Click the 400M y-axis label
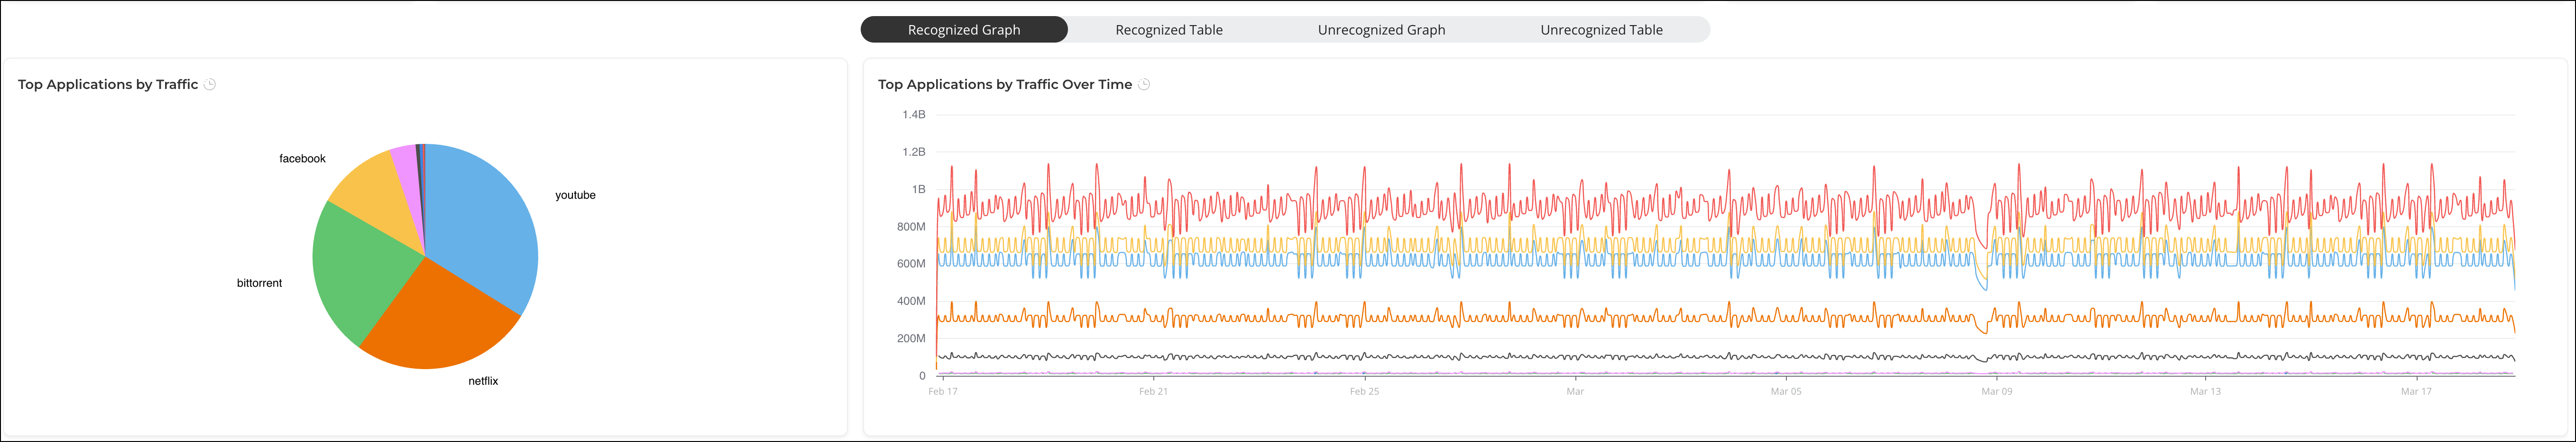The width and height of the screenshot is (2576, 442). (911, 301)
